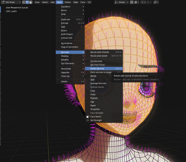Select vertex selection mode icon

tap(24, 2)
